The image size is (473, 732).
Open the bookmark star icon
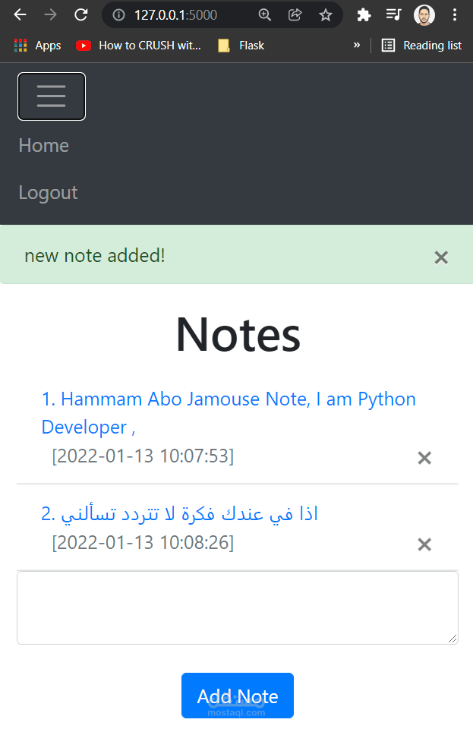(326, 15)
